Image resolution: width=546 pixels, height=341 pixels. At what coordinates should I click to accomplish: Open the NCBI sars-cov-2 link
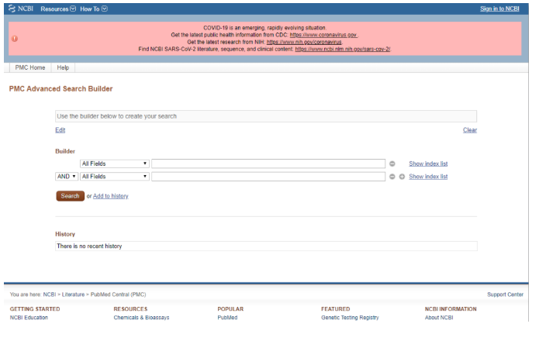click(343, 49)
